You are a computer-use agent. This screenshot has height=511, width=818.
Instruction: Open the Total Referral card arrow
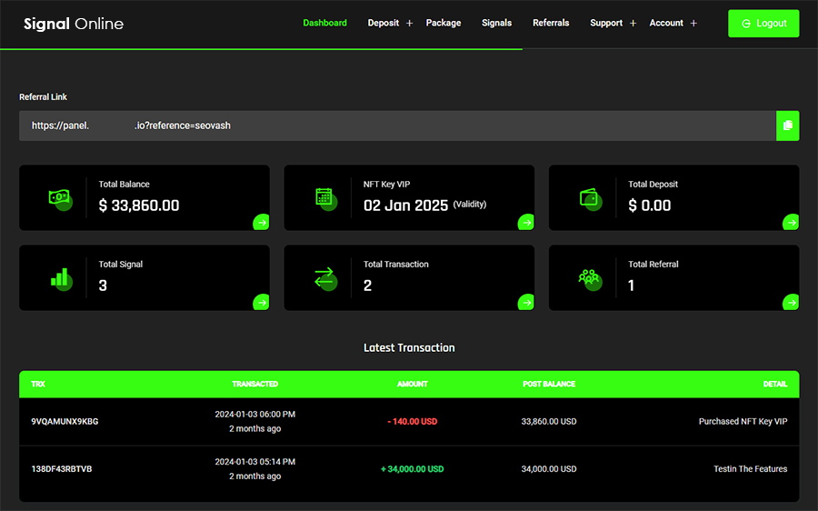(x=791, y=302)
